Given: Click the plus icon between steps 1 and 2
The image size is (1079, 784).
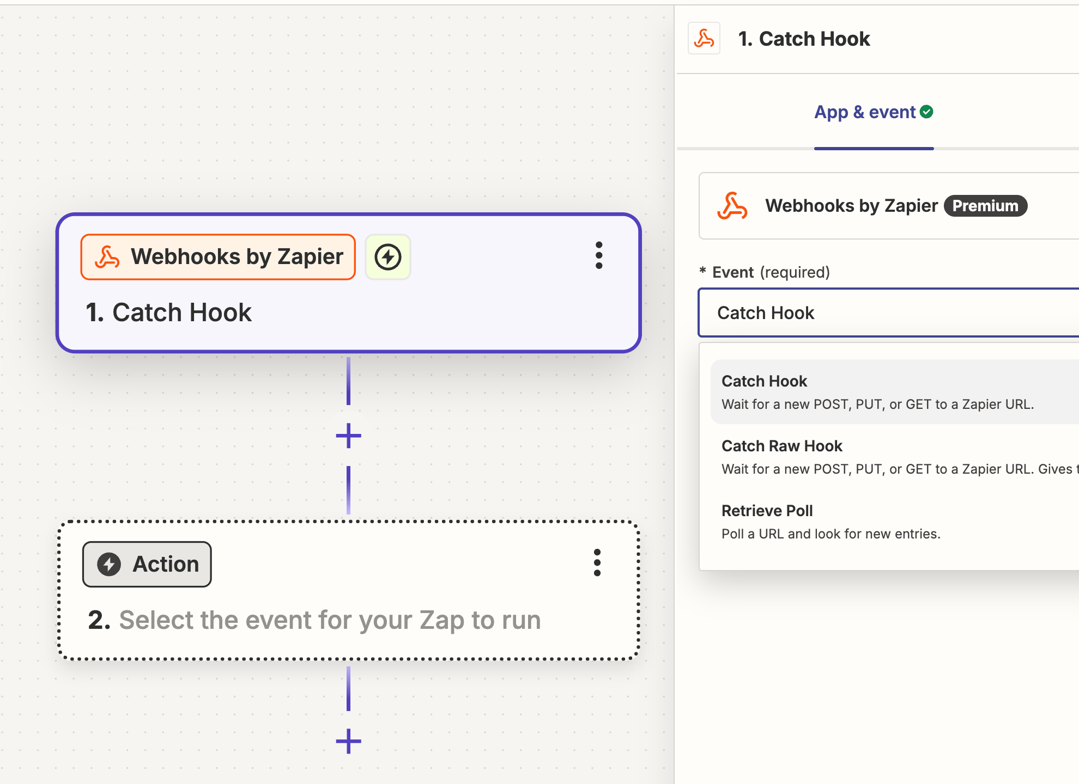Looking at the screenshot, I should coord(349,436).
